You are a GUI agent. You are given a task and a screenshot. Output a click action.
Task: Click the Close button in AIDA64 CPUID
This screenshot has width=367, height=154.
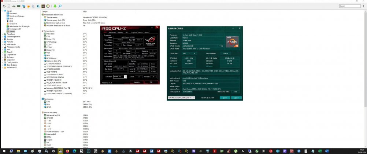click(x=236, y=98)
